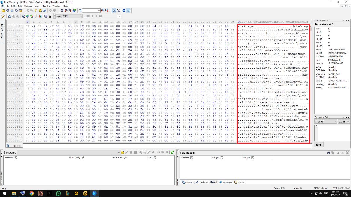Viewport: 351px width, 197px height.
Task: Click the hammer icon in second toolbar
Action: pos(4,16)
